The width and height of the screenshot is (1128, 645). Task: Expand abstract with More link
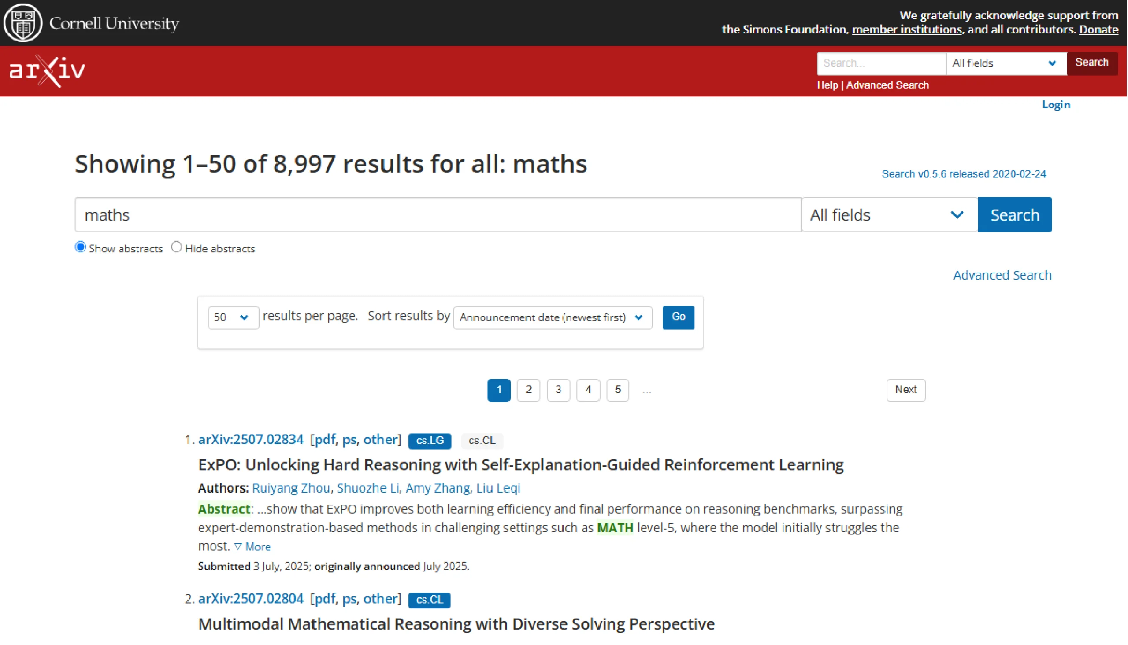pos(252,547)
